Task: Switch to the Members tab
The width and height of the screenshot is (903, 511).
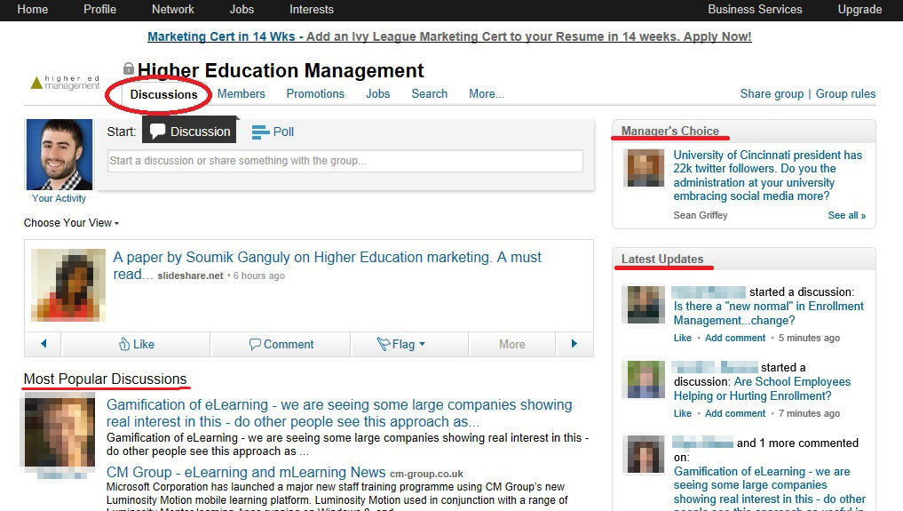Action: (x=242, y=94)
